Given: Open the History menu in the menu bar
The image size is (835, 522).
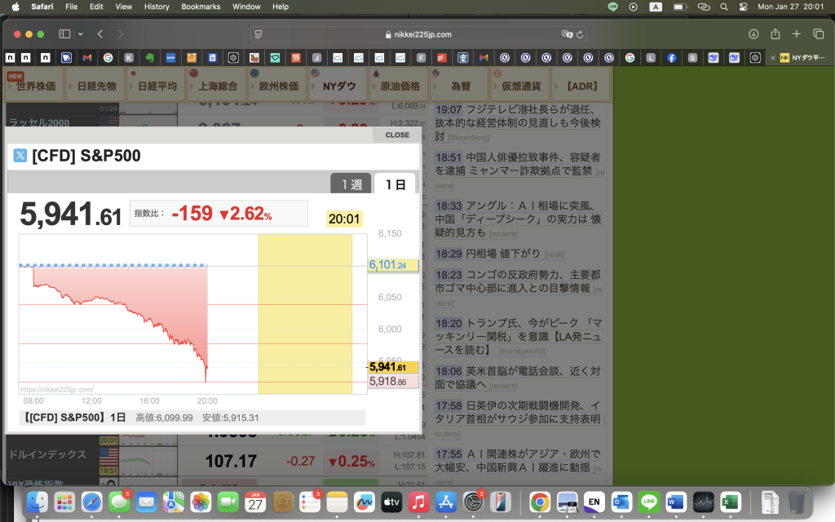Looking at the screenshot, I should (x=156, y=7).
